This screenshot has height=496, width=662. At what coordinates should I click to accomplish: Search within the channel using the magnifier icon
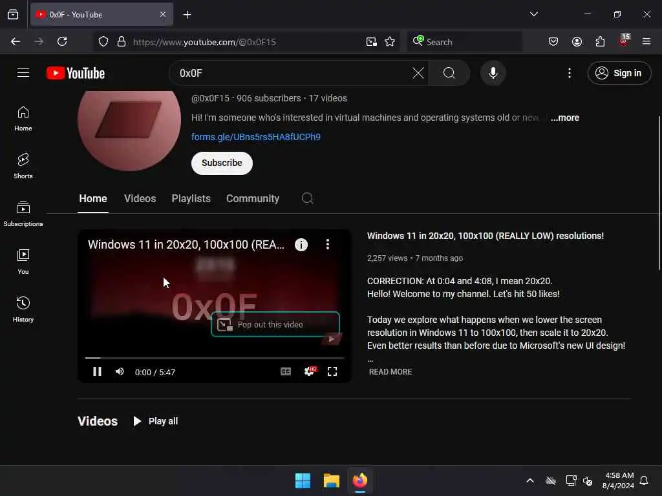[307, 198]
